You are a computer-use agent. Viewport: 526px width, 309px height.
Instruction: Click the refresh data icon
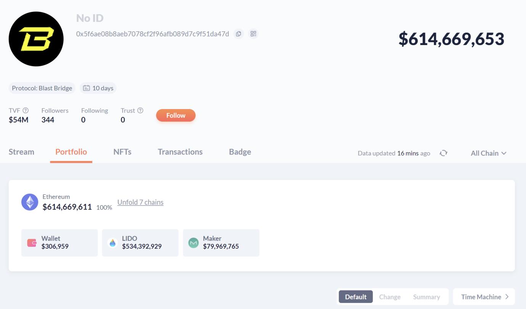(x=443, y=153)
